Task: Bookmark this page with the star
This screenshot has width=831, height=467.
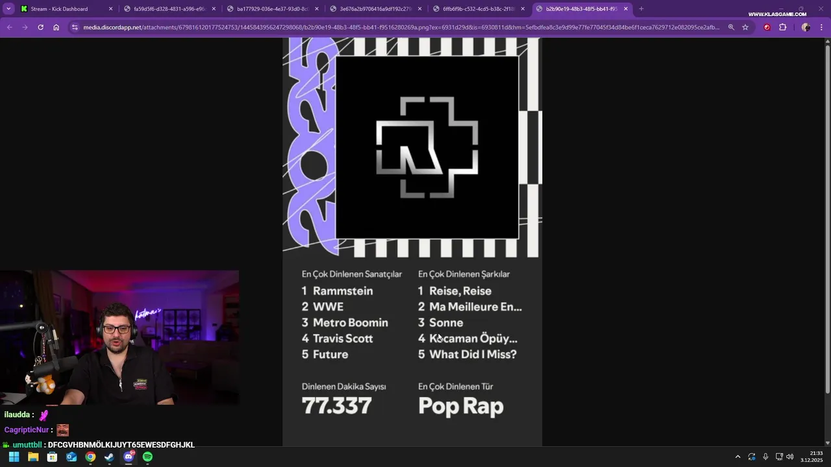Action: coord(745,27)
